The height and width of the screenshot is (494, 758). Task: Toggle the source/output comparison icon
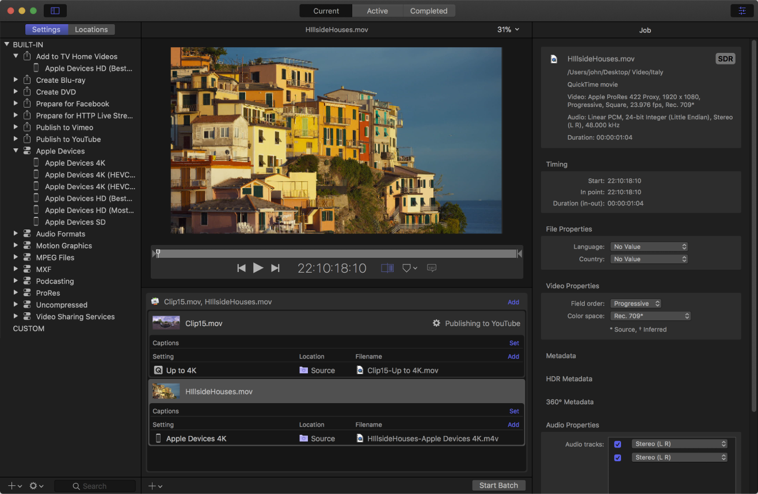click(x=387, y=268)
